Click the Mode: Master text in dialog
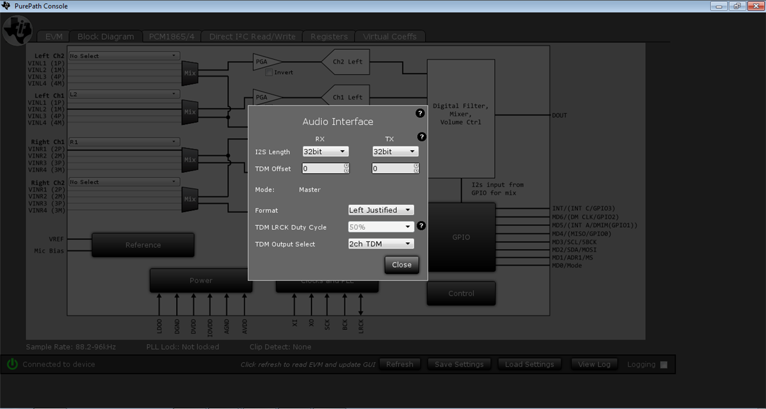The width and height of the screenshot is (766, 409). (288, 190)
